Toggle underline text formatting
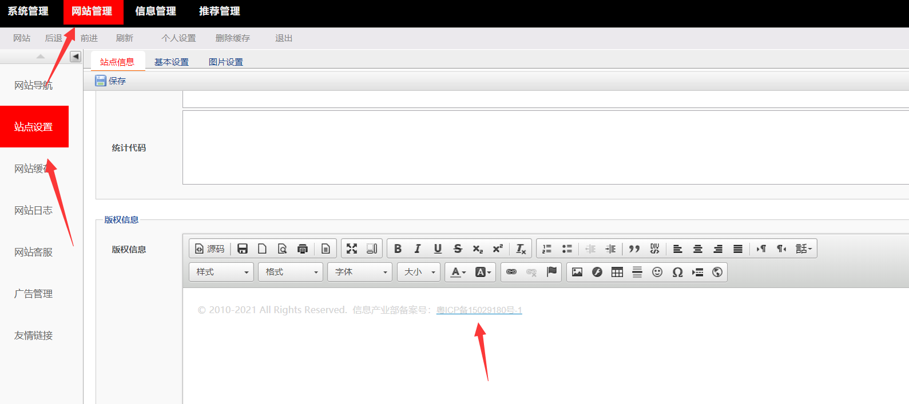This screenshot has height=404, width=909. pos(438,249)
